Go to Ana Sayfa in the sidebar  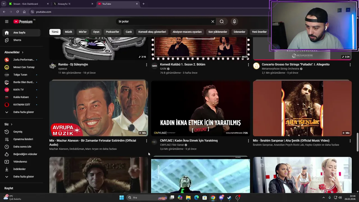21,33
